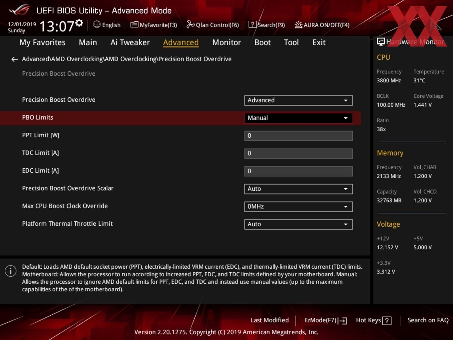Click the TDC Limit [A] input field
Viewport: 453px width, 340px height.
tap(298, 153)
